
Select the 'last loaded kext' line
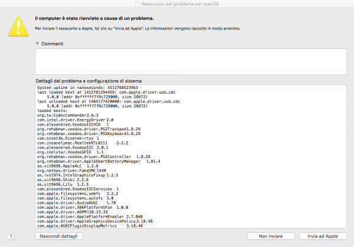point(106,93)
